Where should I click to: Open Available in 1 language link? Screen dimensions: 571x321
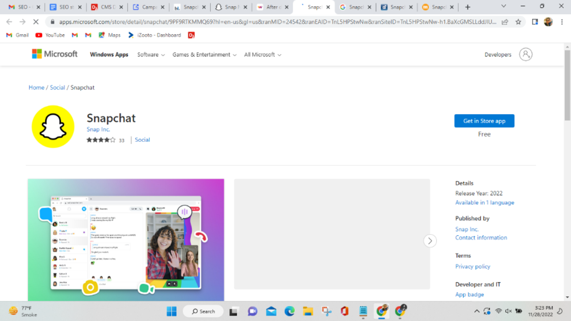pos(484,202)
